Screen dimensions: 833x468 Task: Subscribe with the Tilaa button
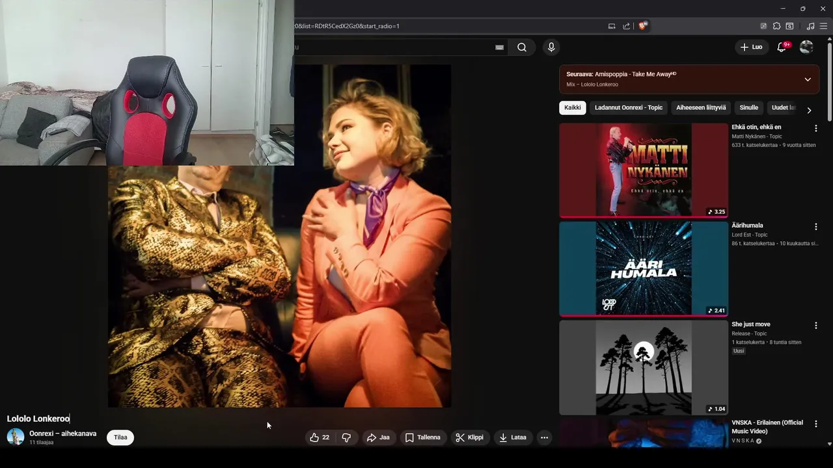tap(120, 437)
